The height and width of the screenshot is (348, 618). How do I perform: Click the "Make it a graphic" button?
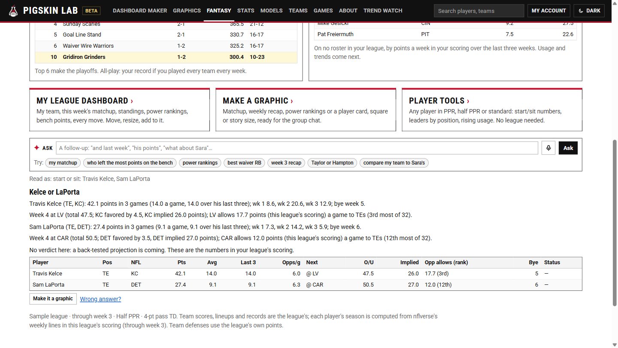click(53, 299)
